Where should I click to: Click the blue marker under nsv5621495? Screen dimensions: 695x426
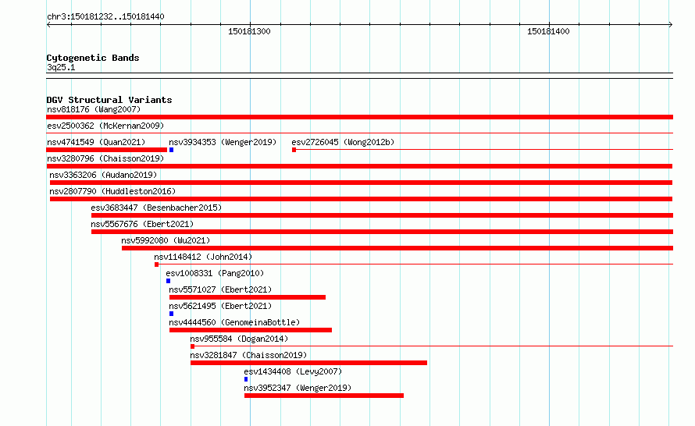pos(171,314)
